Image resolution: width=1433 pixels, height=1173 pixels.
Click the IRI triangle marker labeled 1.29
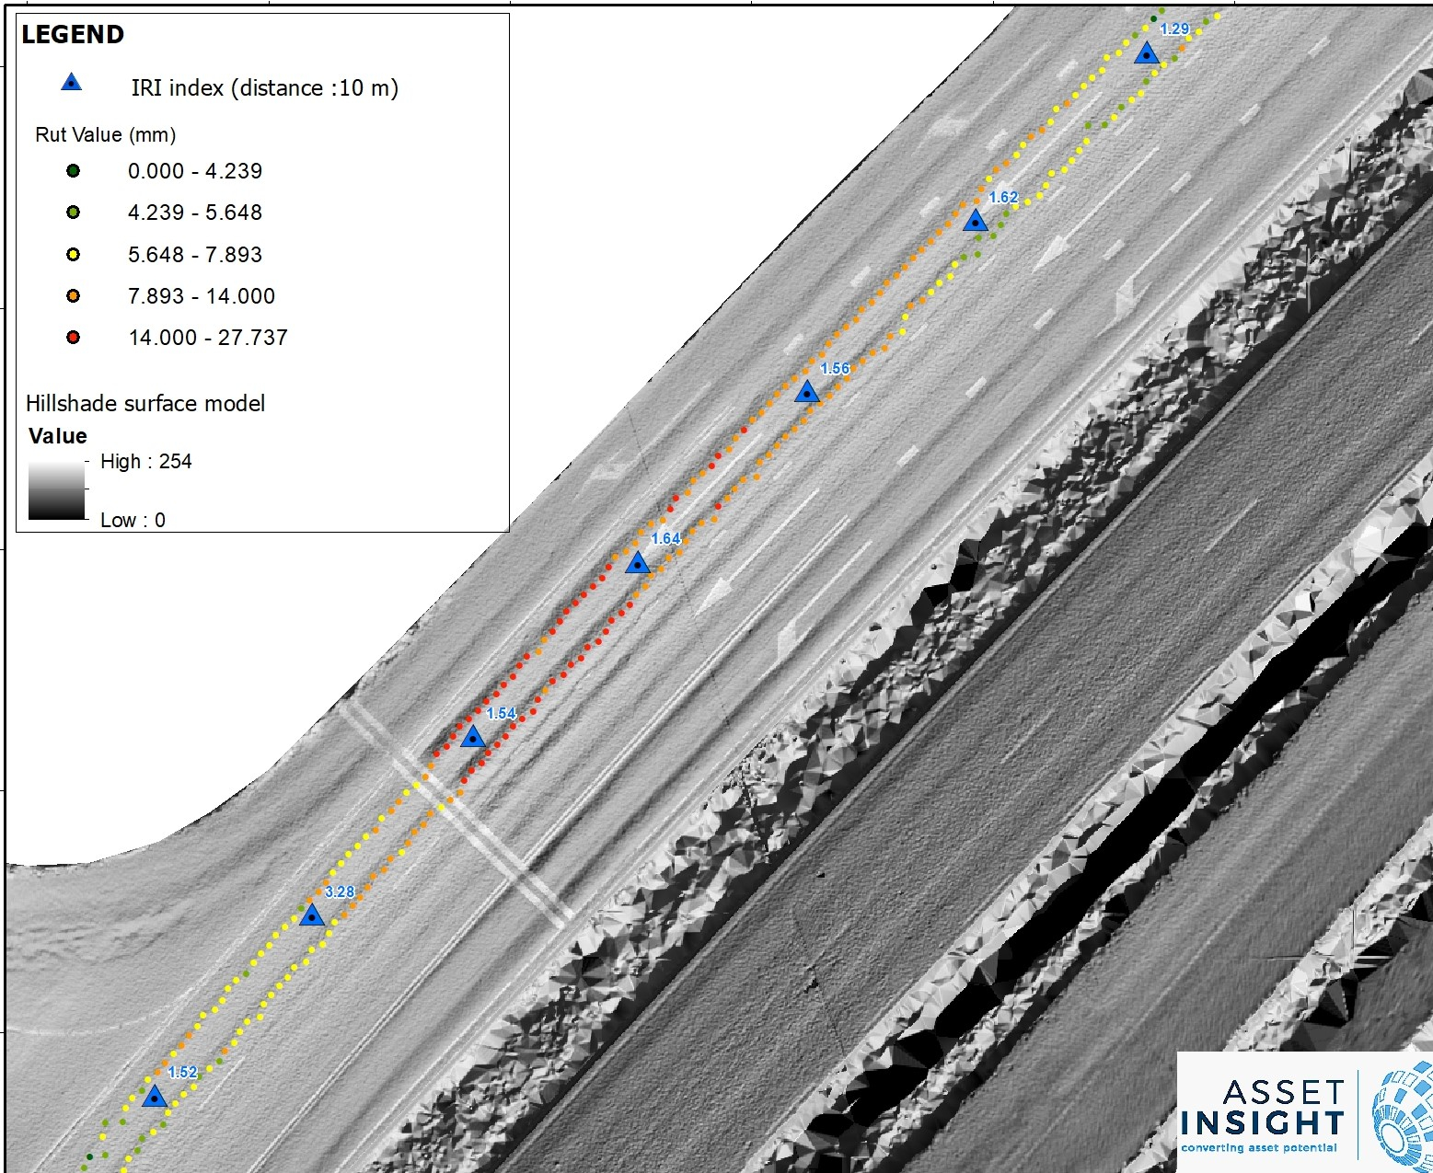(x=1146, y=53)
